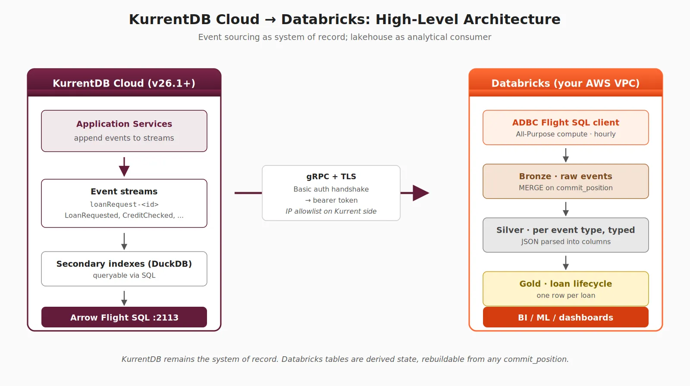Click the 'gRPC + TLS' heading

point(331,177)
